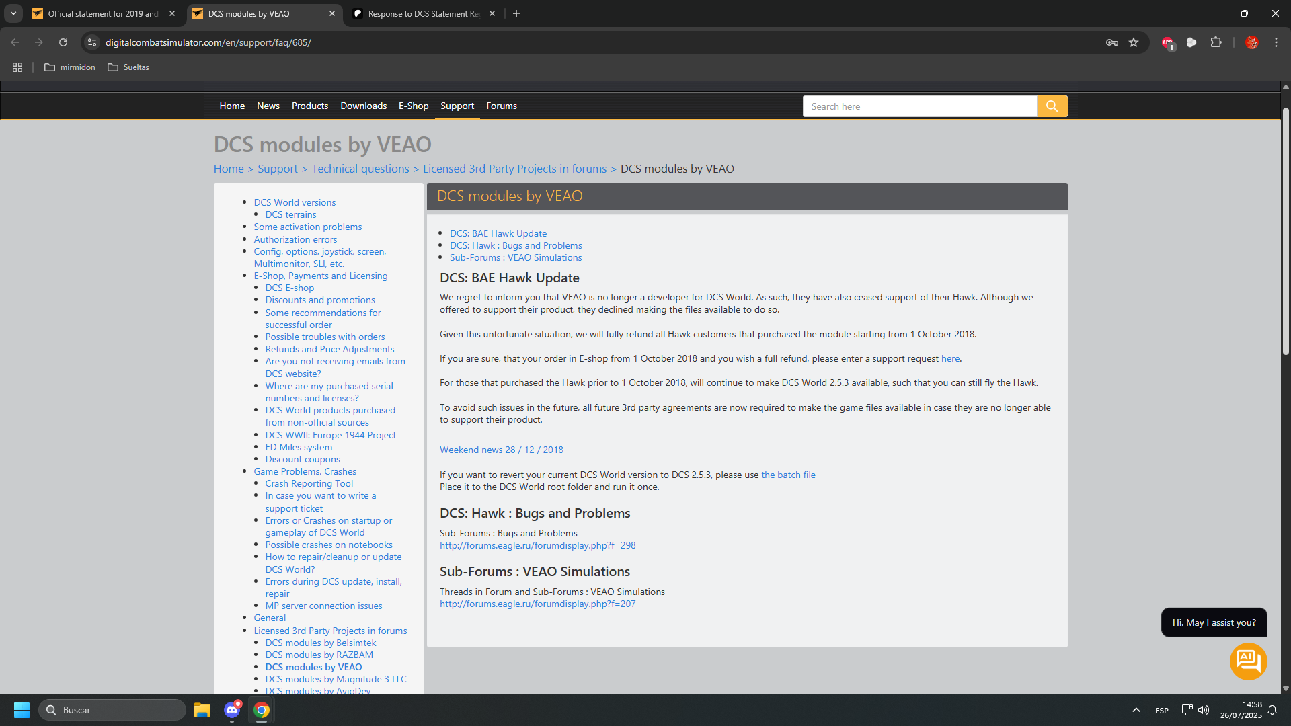
Task: Open the AI chat assistant icon
Action: pyautogui.click(x=1248, y=661)
